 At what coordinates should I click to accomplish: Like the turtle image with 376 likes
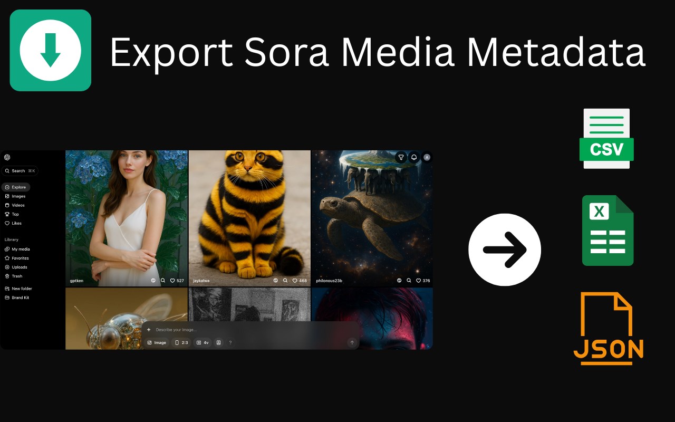coord(418,281)
